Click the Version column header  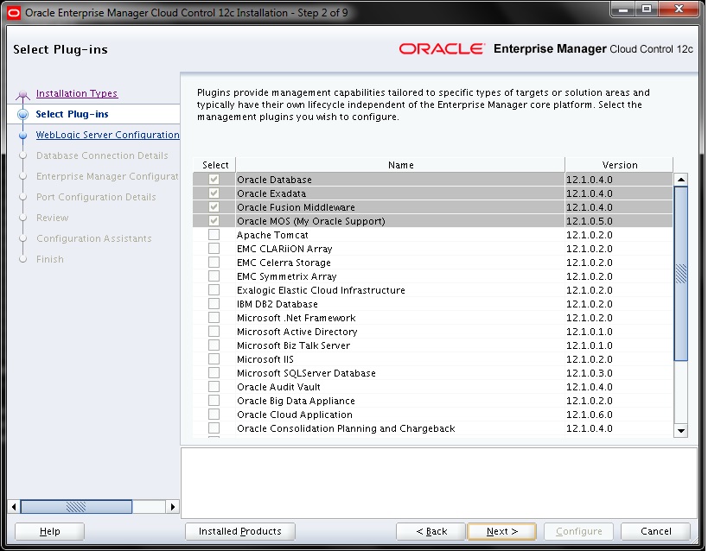[620, 165]
